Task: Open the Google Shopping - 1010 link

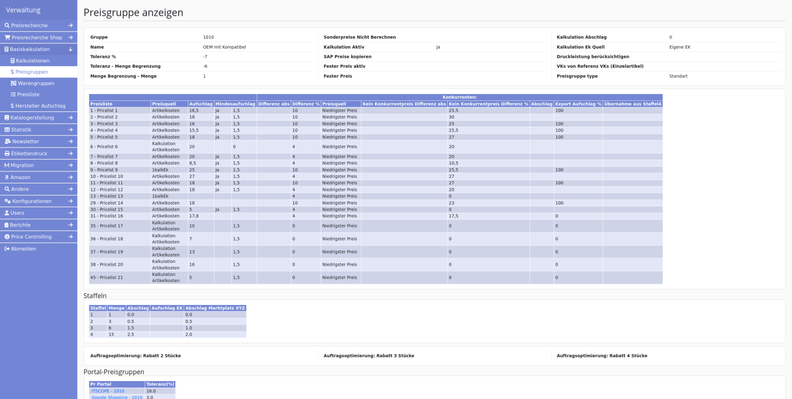Action: pyautogui.click(x=117, y=397)
